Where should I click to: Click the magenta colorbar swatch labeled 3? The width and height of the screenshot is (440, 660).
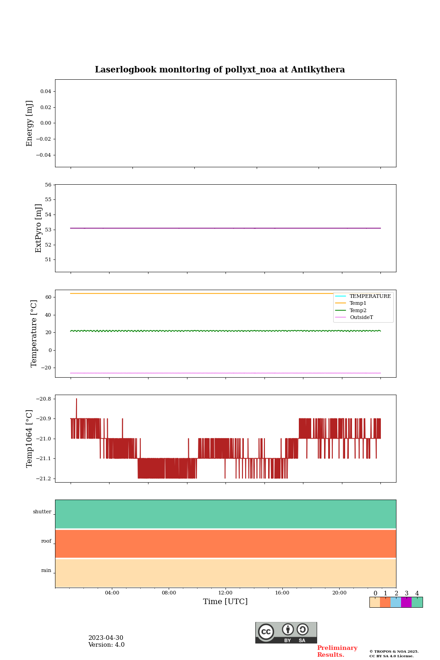pyautogui.click(x=406, y=602)
